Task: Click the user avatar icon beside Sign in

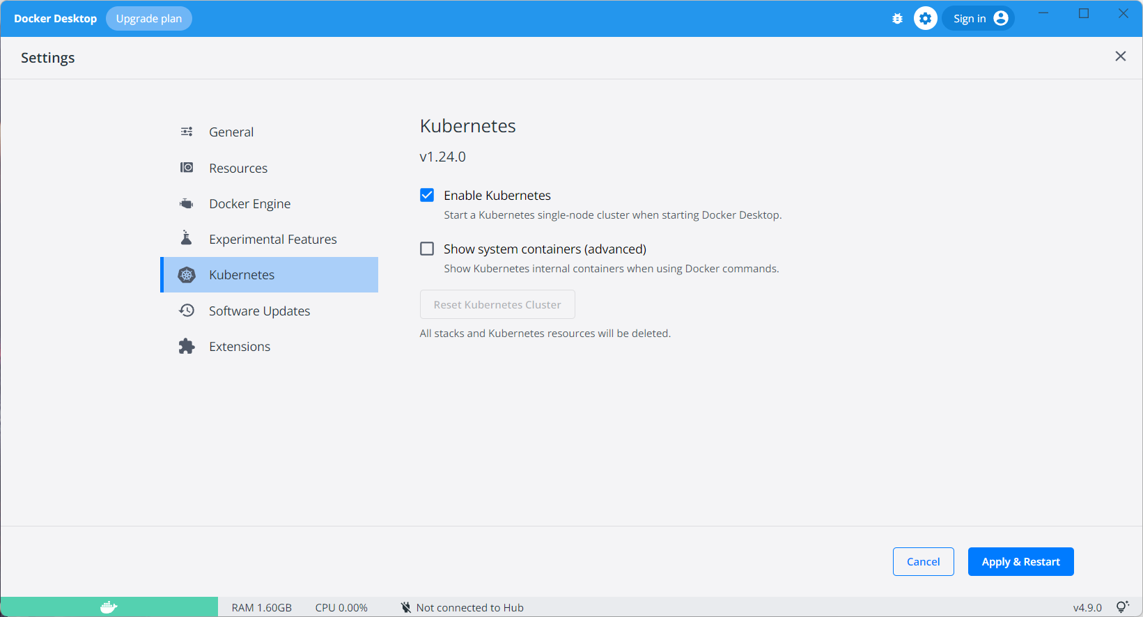Action: pos(1001,18)
